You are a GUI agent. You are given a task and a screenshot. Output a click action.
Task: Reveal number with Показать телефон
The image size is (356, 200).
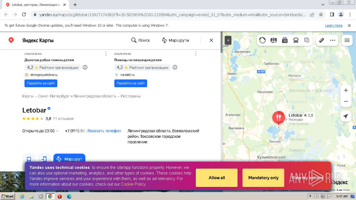(104, 131)
